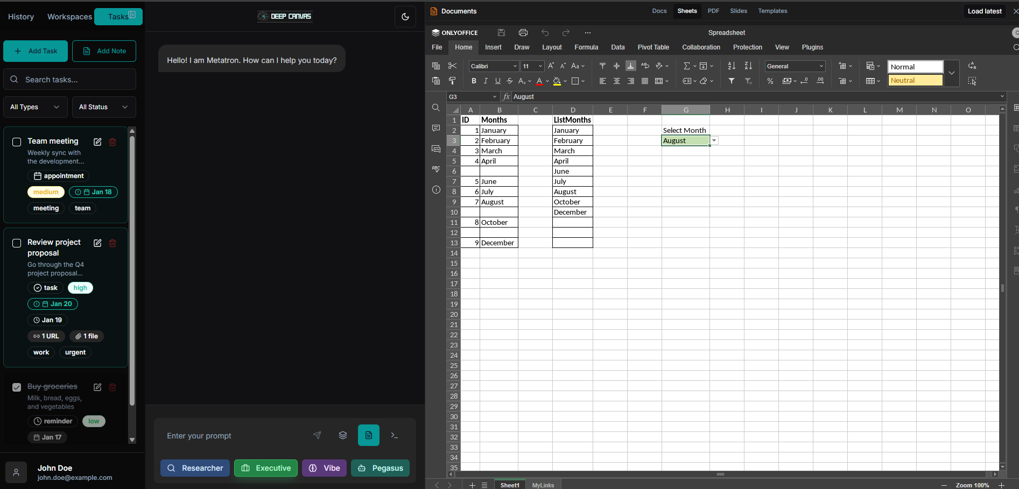
Task: Expand the All Status dropdown
Action: (x=103, y=107)
